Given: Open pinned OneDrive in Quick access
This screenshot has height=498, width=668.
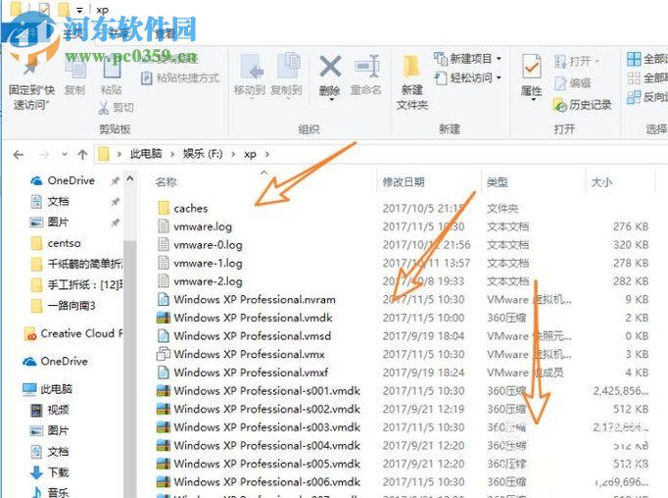Looking at the screenshot, I should 63,180.
